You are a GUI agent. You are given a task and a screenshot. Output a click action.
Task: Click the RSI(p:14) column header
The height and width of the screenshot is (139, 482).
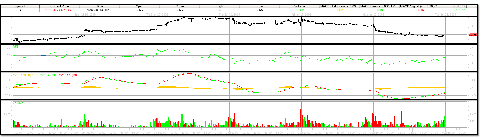[460, 6]
